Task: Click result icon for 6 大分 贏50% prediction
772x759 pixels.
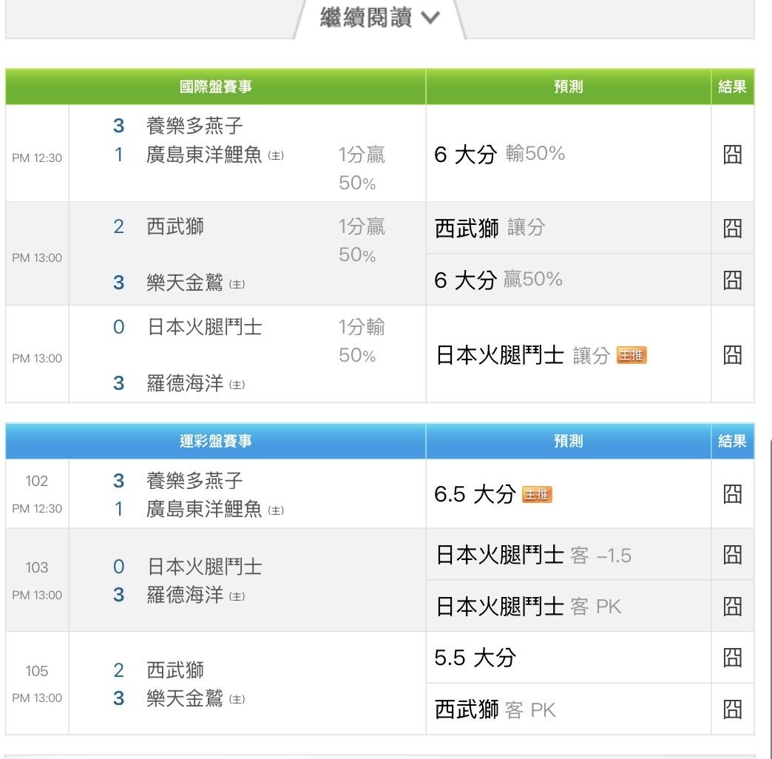Action: pyautogui.click(x=732, y=280)
